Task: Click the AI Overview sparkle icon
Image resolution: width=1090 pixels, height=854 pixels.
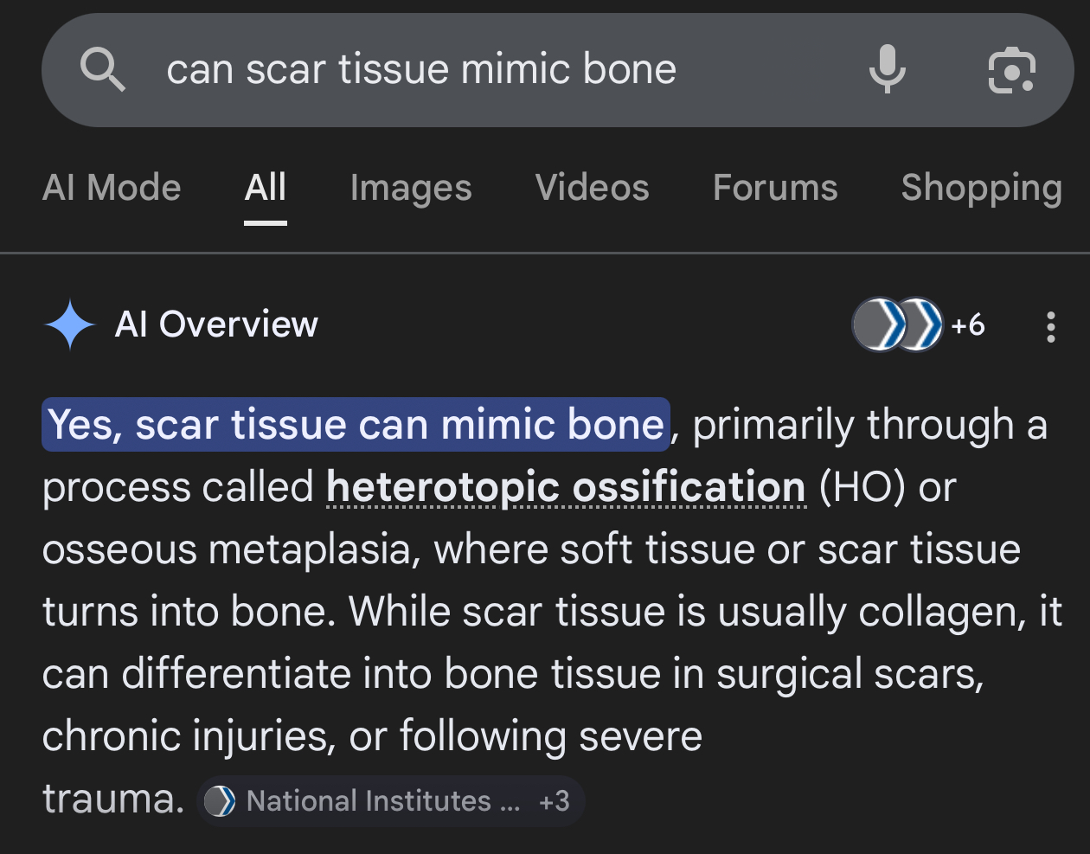Action: tap(69, 324)
